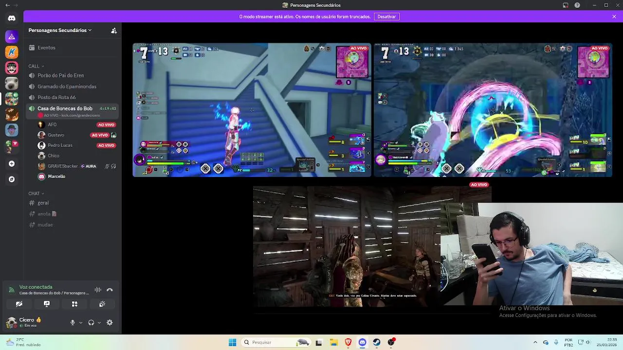Focus the top-right live stream tile
The image size is (623, 350).
click(493, 110)
